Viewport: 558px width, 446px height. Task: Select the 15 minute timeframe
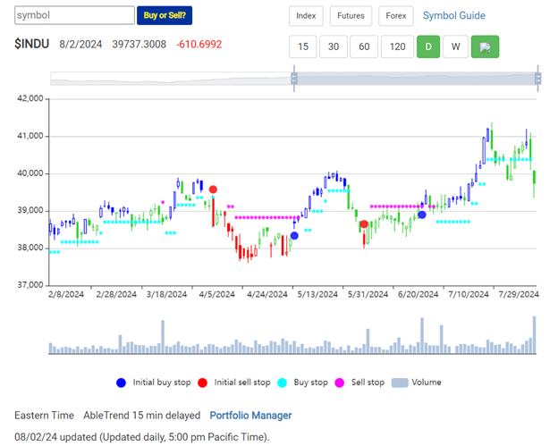305,46
